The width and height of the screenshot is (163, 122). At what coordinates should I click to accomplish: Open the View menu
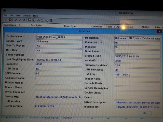click(18, 16)
